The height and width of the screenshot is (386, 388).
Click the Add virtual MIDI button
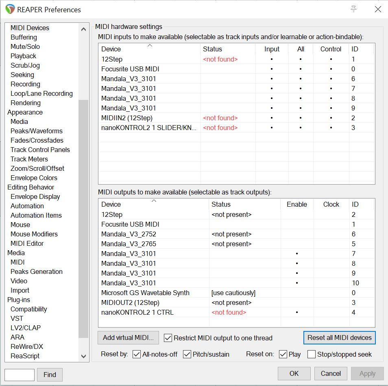[128, 338]
